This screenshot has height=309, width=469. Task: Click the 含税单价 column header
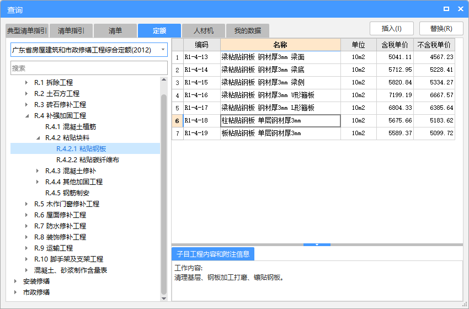pos(395,45)
